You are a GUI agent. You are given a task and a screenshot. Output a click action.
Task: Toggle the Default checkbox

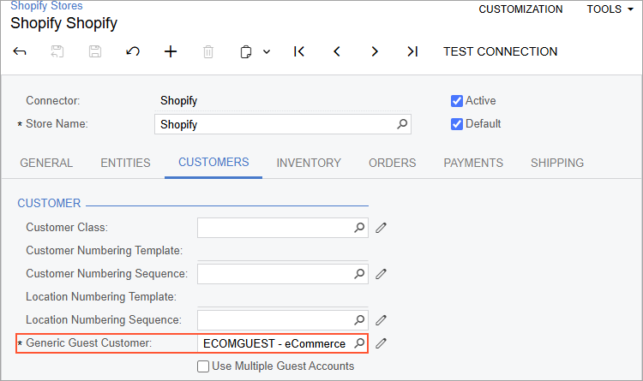pyautogui.click(x=456, y=124)
